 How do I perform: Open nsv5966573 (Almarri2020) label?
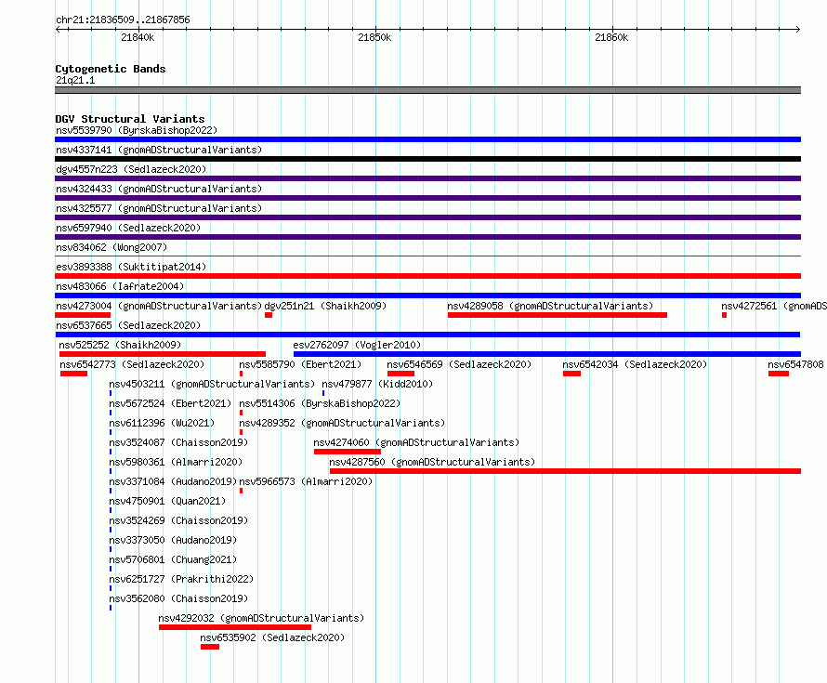[306, 481]
